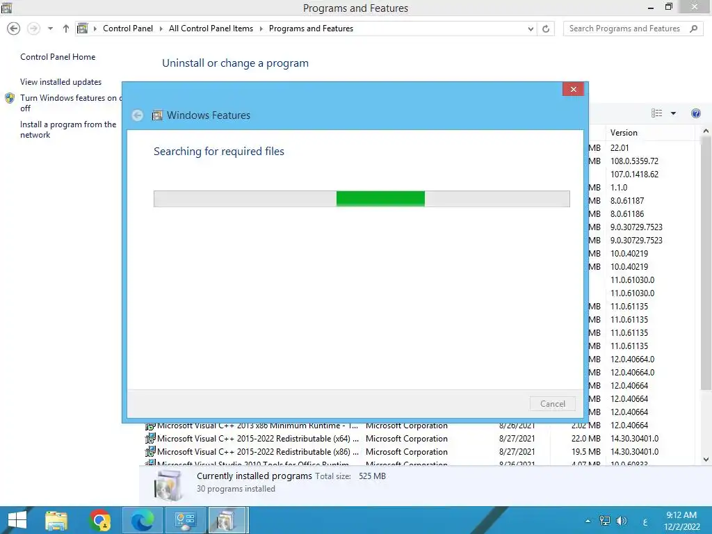Click the shield icon beside Windows features link
712x534 pixels.
[x=10, y=98]
